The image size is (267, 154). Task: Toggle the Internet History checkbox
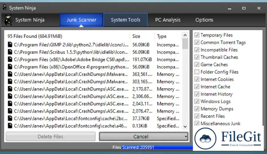(x=197, y=94)
